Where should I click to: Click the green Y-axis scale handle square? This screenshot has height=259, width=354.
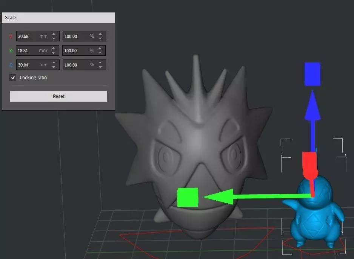188,197
